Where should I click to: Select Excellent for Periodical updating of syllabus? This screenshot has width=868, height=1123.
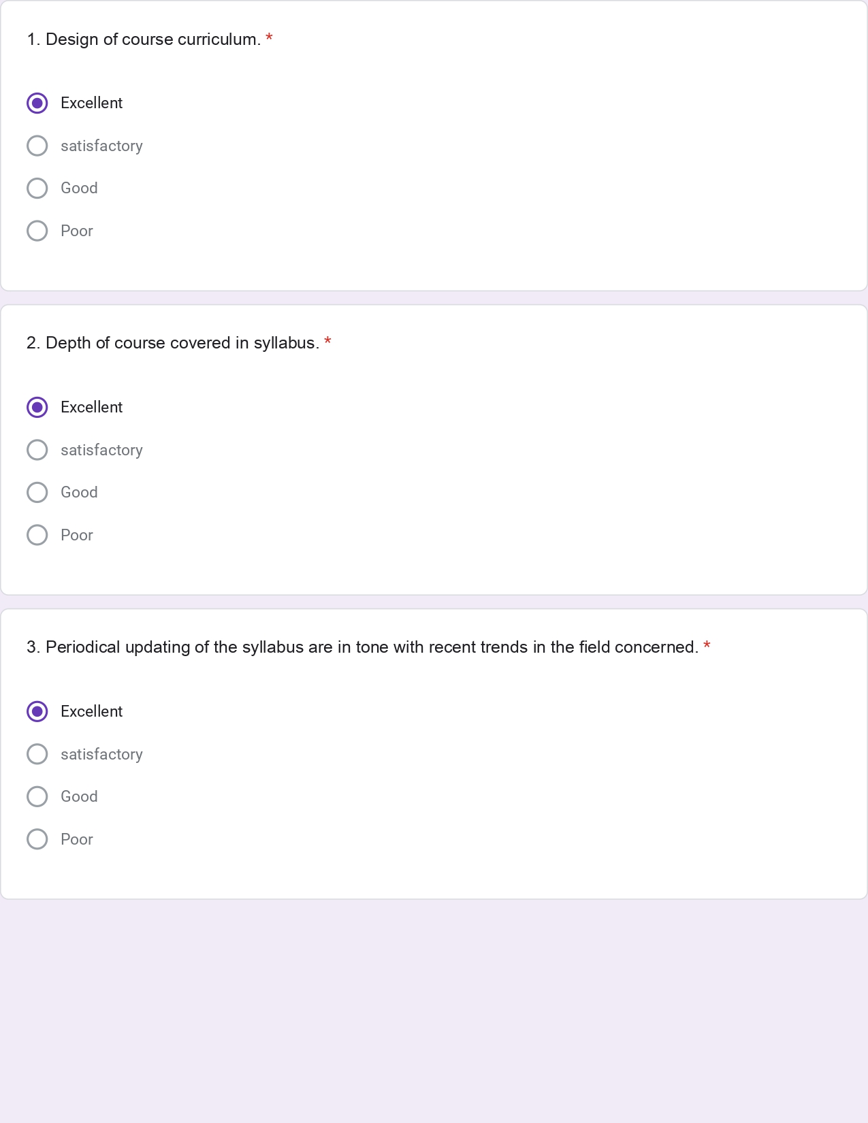point(37,712)
